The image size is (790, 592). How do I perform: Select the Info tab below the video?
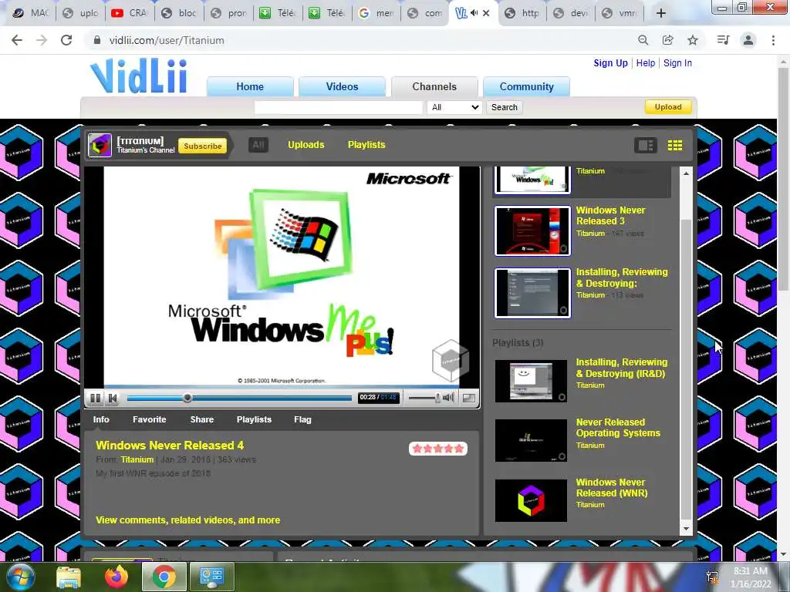(x=101, y=419)
